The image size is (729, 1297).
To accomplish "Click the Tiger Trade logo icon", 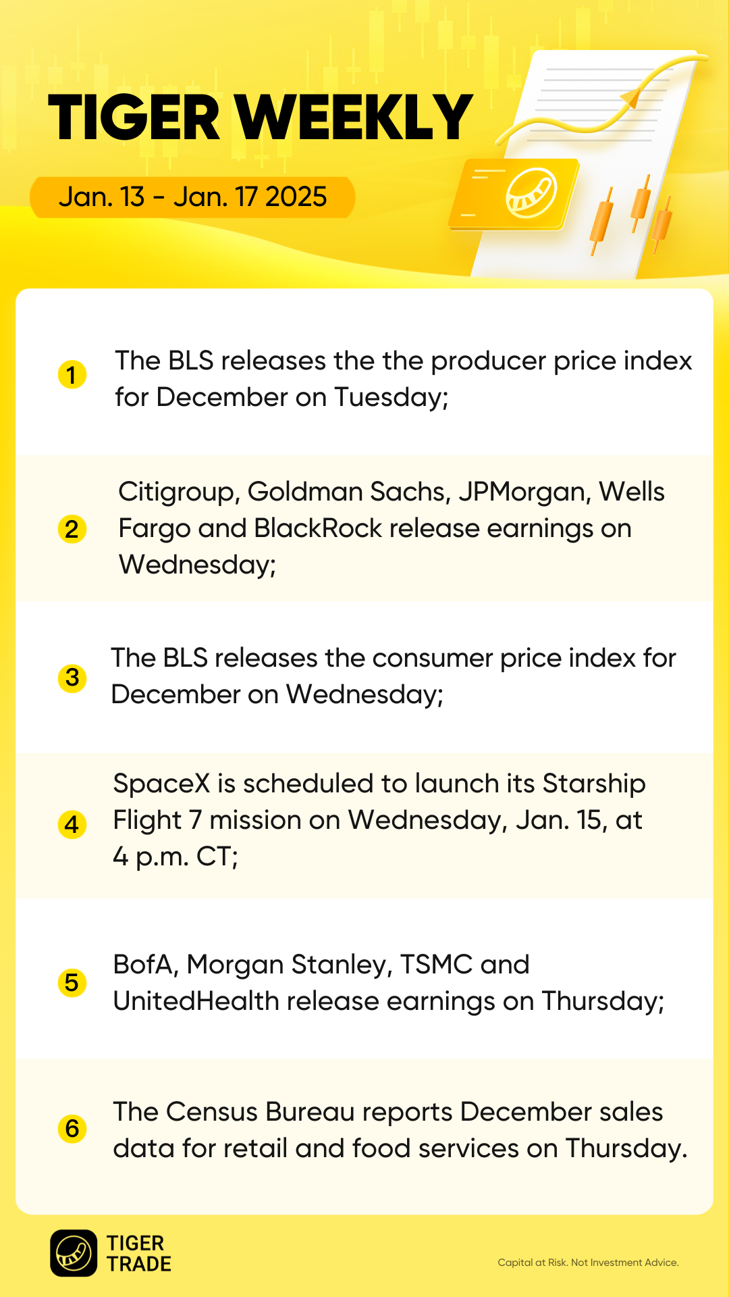I will point(74,1253).
